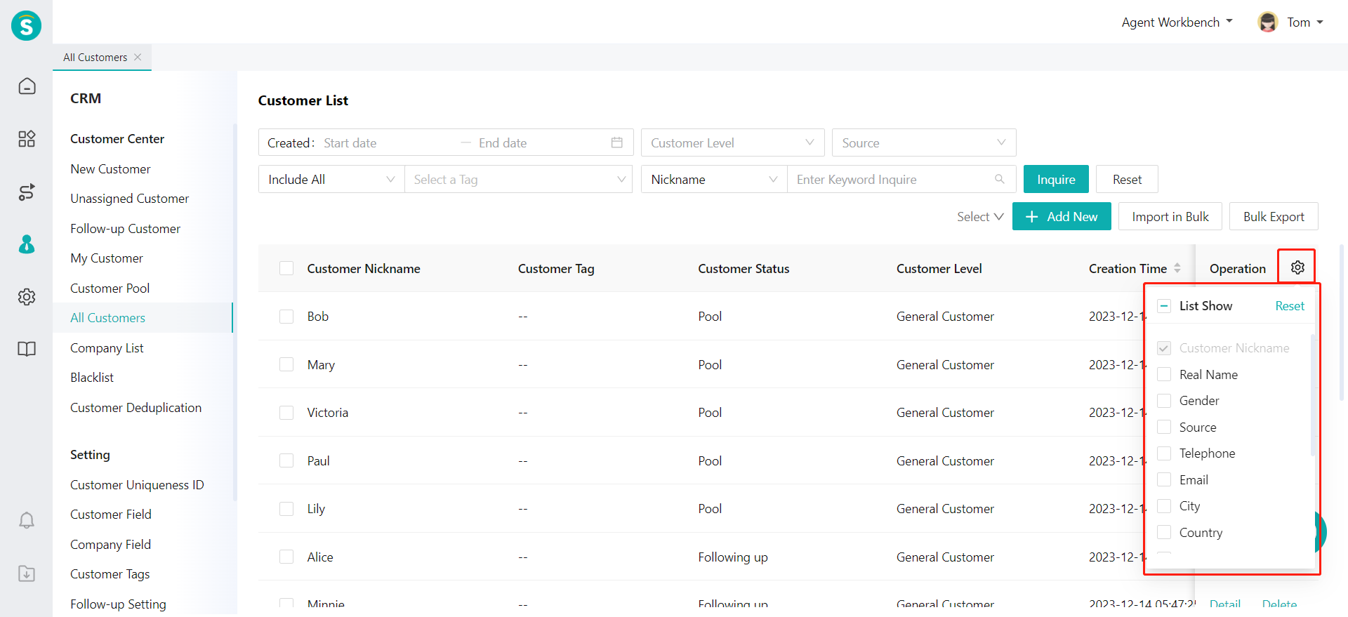This screenshot has width=1348, height=617.
Task: Open the routing flow icon in sidebar
Action: tap(27, 192)
